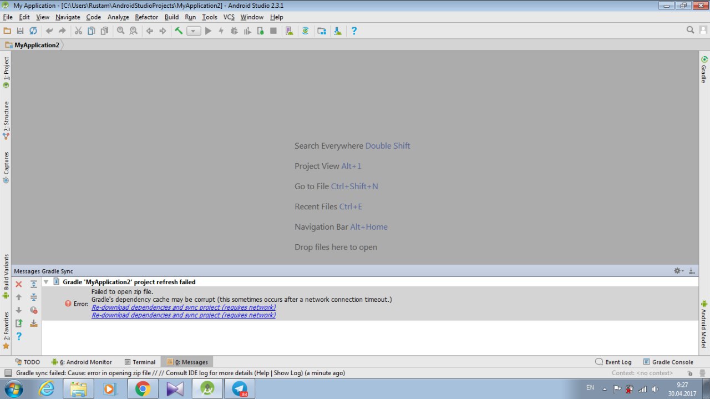Click the Search Everywhere magnifier icon
Image resolution: width=710 pixels, height=399 pixels.
pyautogui.click(x=690, y=30)
